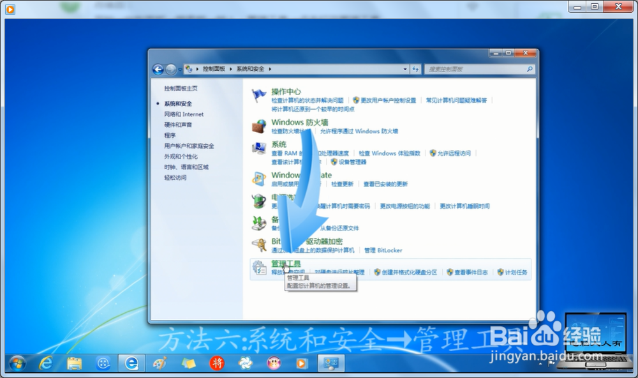
Task: Click the Windows Update category icon
Action: 259,179
